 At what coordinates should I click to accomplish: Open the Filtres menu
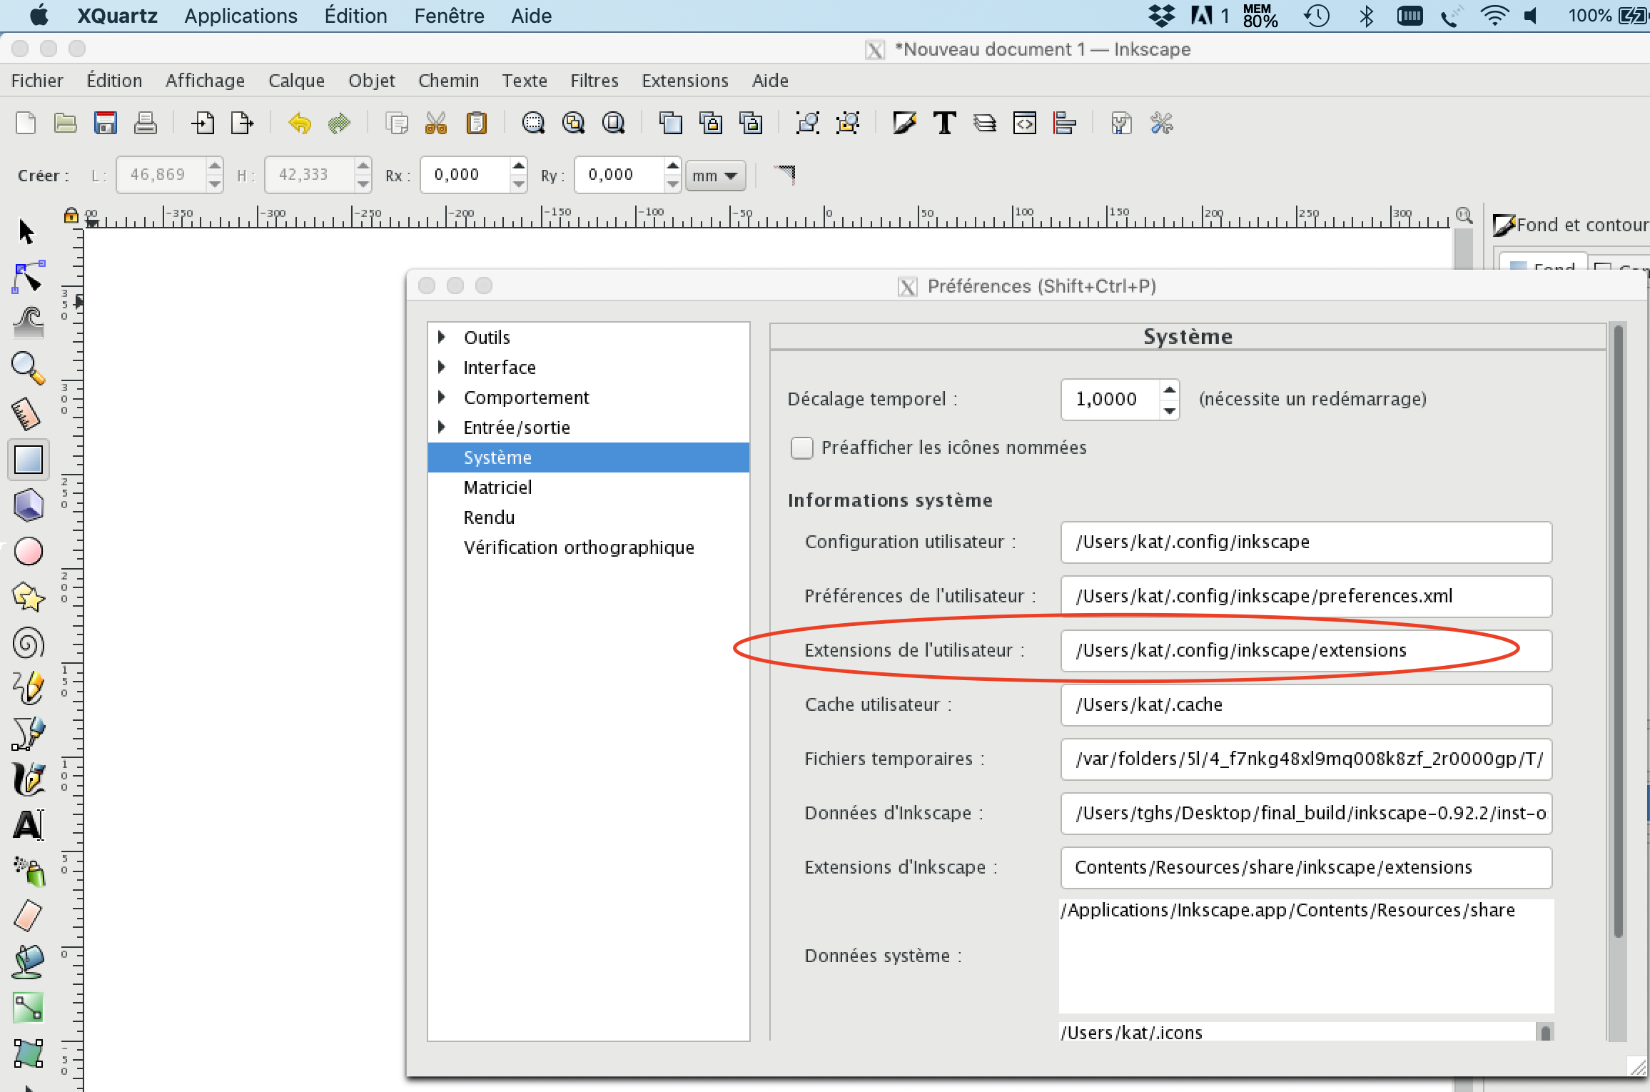594,81
